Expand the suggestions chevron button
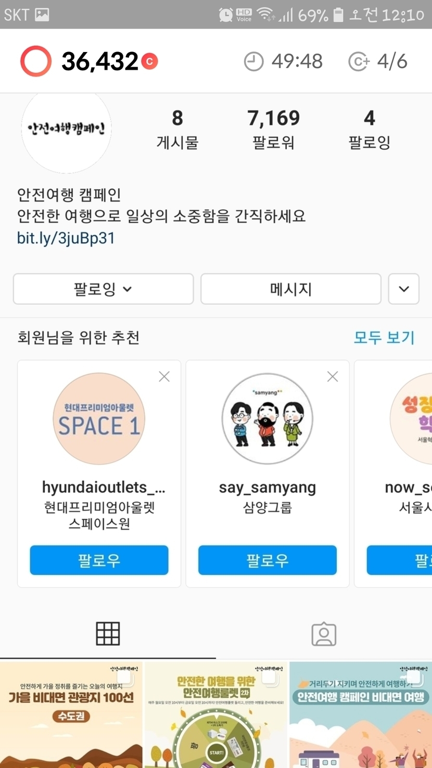This screenshot has width=432, height=768. point(404,289)
